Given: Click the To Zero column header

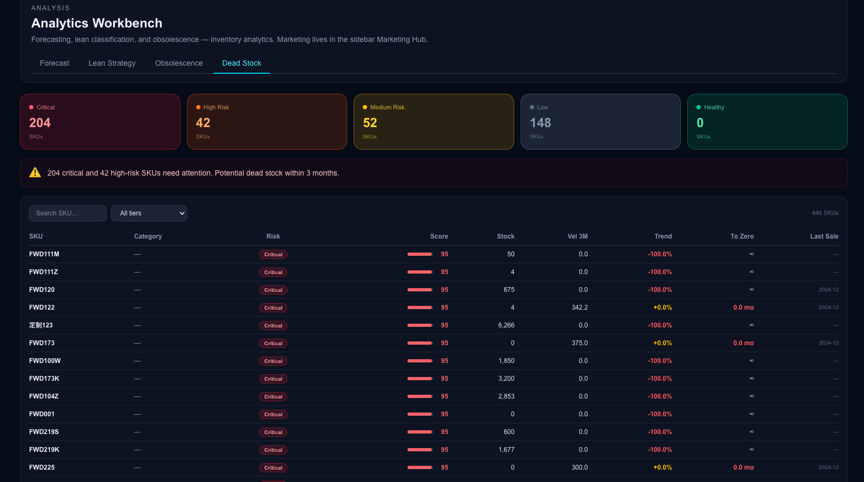Looking at the screenshot, I should [x=742, y=236].
